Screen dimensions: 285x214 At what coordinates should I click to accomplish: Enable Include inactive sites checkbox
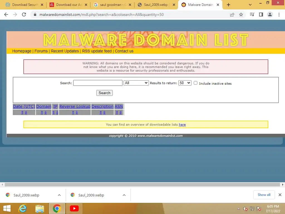195,83
